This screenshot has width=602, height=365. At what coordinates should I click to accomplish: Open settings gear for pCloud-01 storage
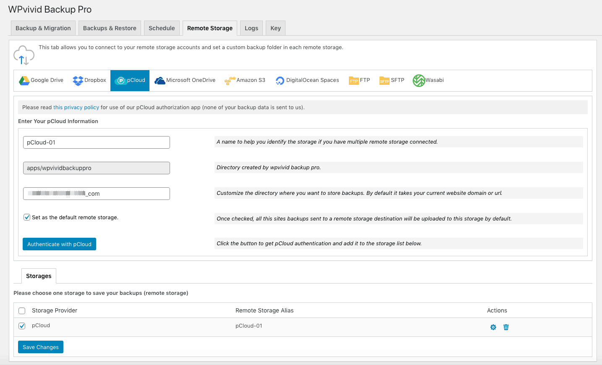(493, 327)
